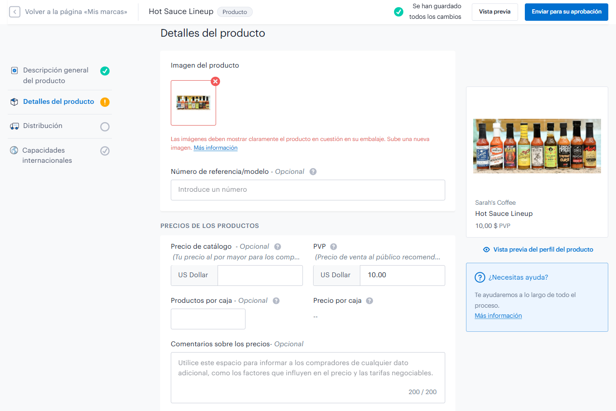Click the Número de referencia input field
This screenshot has height=411, width=616.
point(308,190)
